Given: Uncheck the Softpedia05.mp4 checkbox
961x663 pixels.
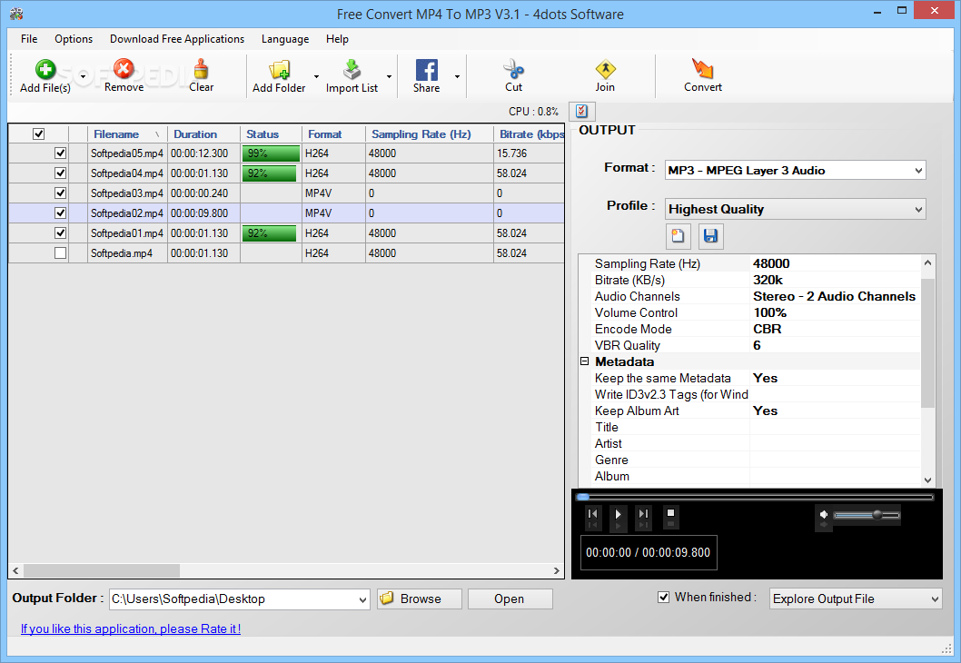Looking at the screenshot, I should click(61, 153).
